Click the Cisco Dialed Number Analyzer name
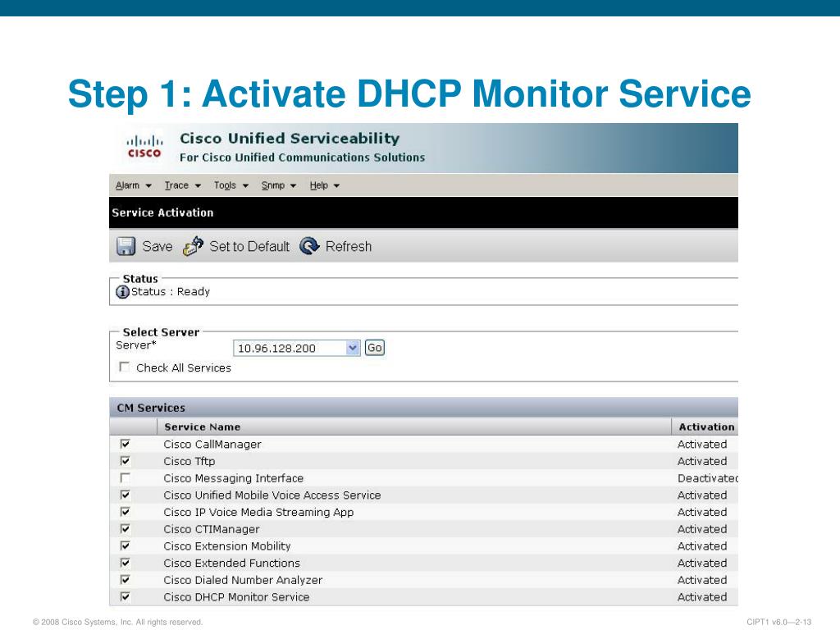Viewport: 840px width, 630px height. 243,580
